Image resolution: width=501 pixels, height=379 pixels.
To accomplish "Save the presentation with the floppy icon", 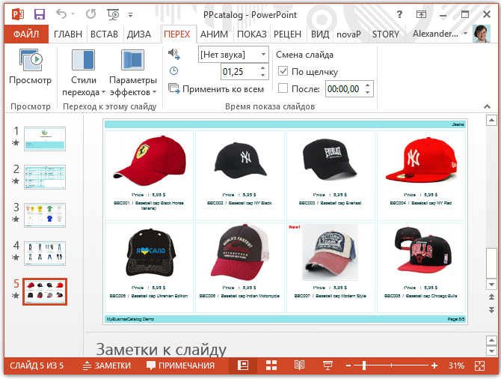I will coord(40,14).
